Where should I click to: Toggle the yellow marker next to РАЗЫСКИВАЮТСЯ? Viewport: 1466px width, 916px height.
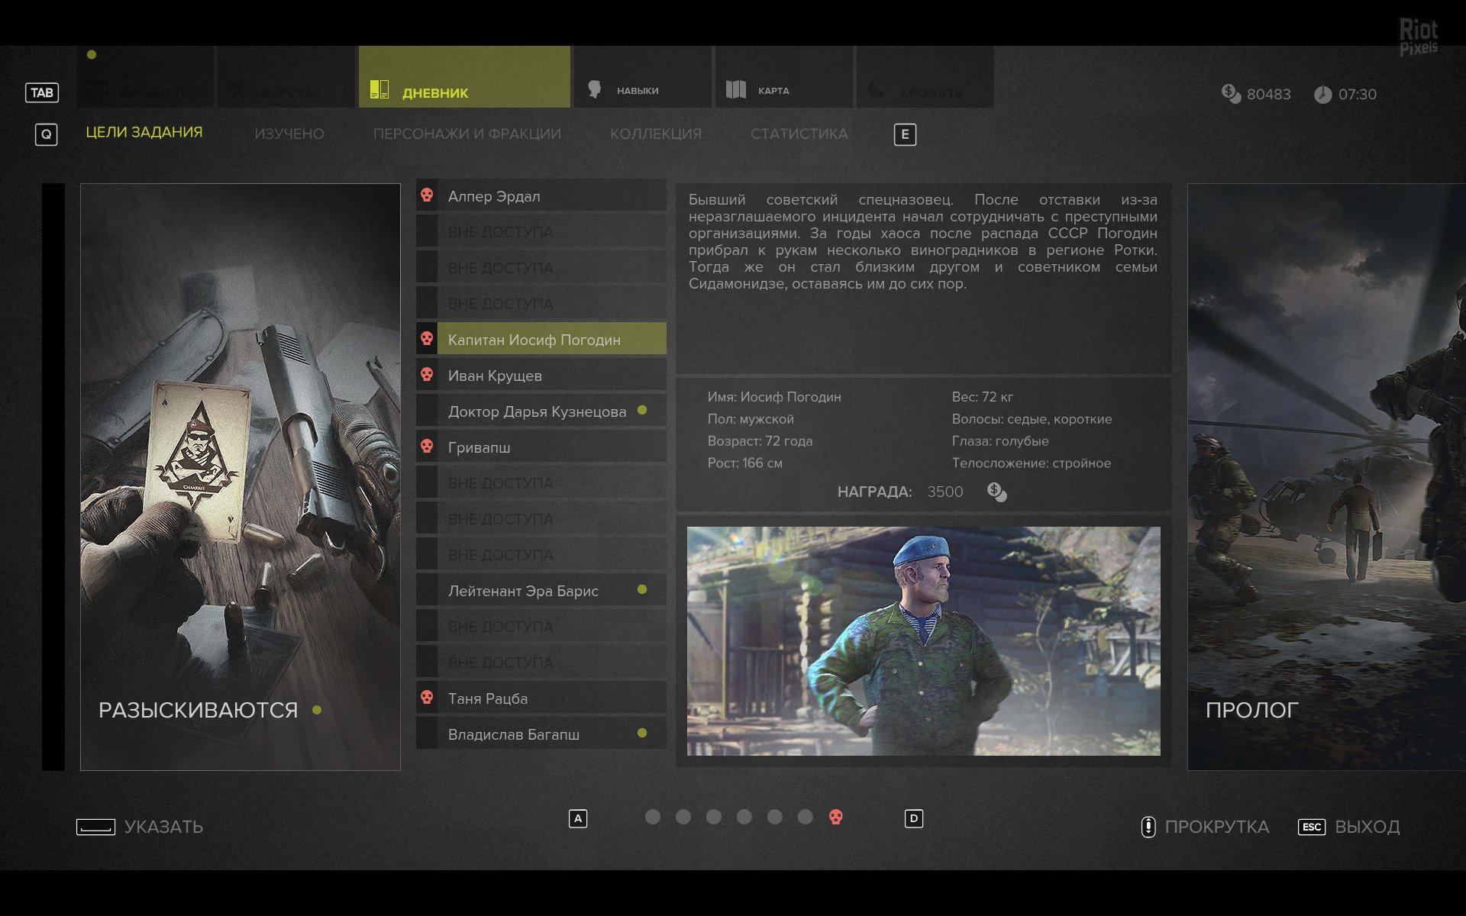(318, 710)
